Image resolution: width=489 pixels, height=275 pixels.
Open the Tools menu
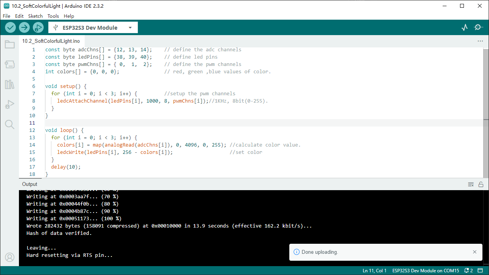(53, 16)
